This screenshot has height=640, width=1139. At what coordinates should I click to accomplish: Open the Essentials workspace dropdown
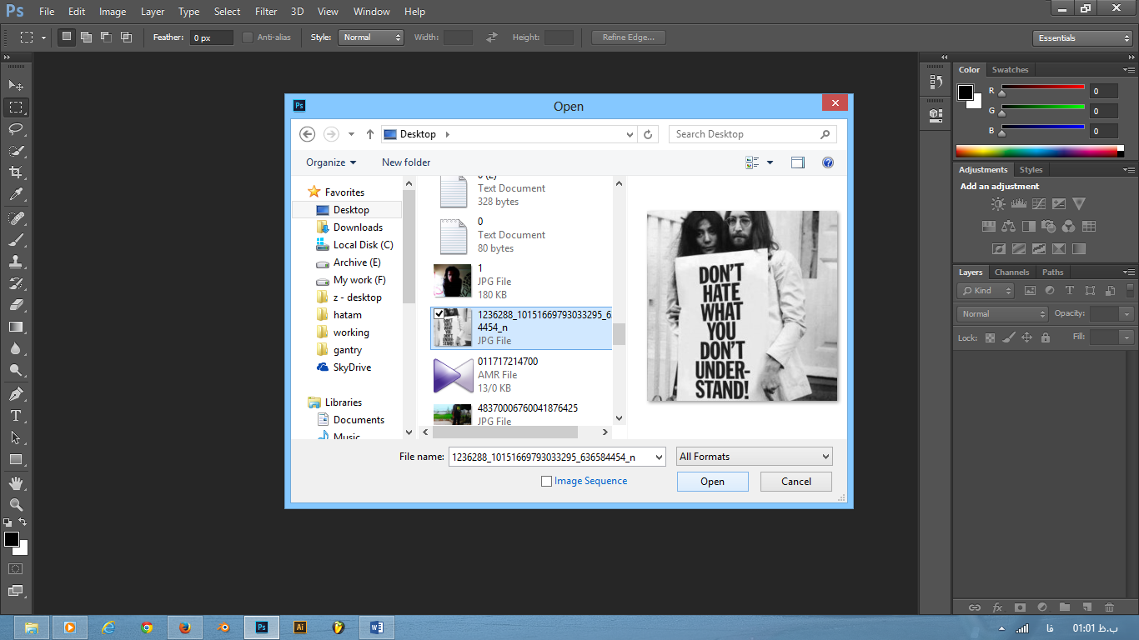coord(1081,38)
